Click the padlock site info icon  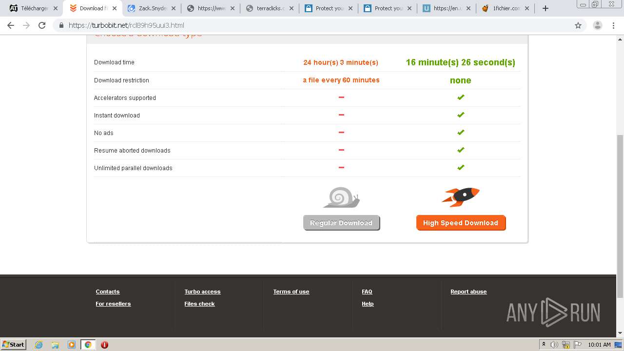[61, 25]
